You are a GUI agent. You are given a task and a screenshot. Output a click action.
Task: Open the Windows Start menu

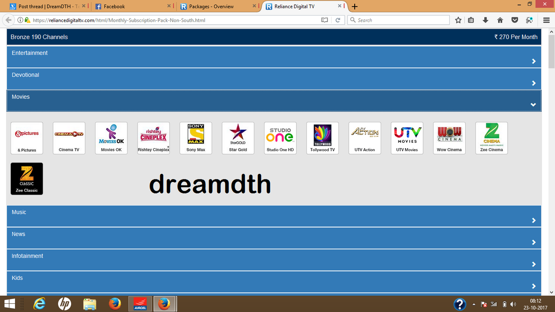tap(10, 304)
